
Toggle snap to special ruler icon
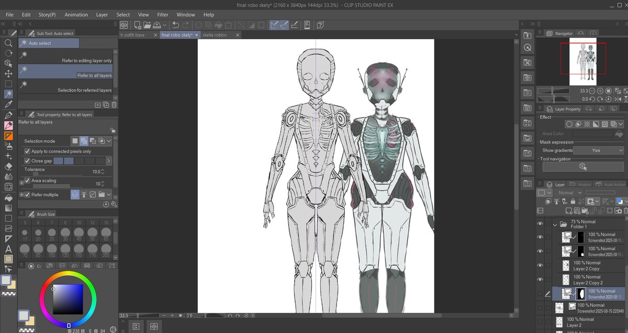coord(284,25)
